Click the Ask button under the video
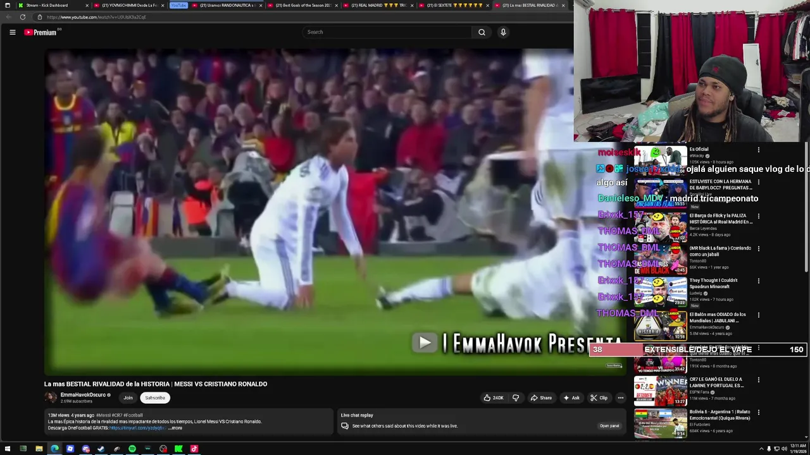Viewport: 810px width, 455px height. (571, 397)
